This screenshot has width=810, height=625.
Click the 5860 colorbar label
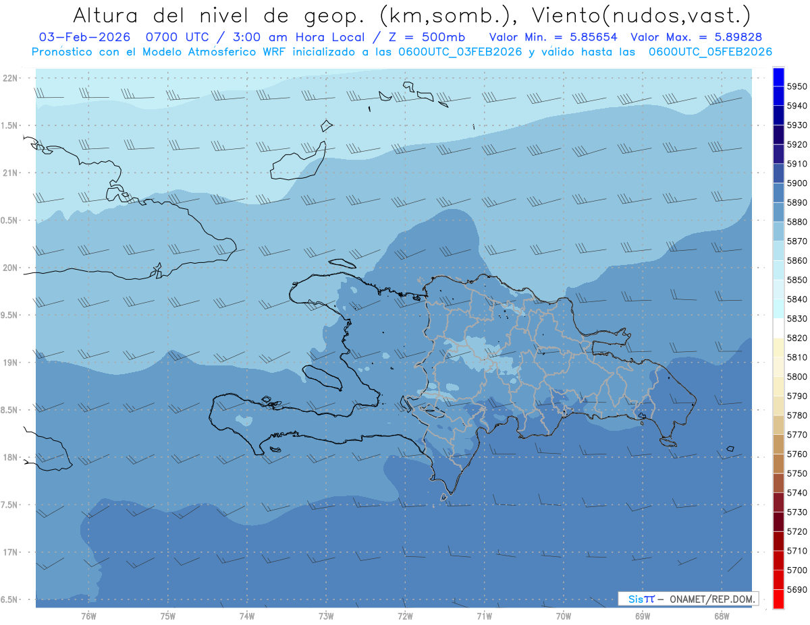click(797, 260)
